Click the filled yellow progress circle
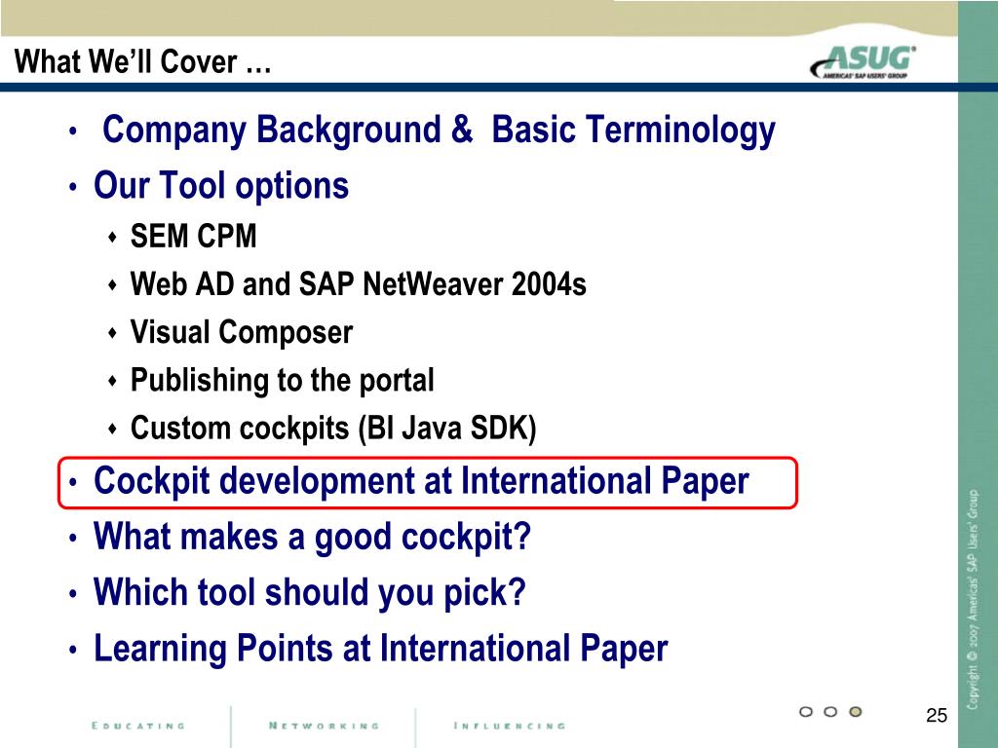The width and height of the screenshot is (998, 748). (x=856, y=712)
